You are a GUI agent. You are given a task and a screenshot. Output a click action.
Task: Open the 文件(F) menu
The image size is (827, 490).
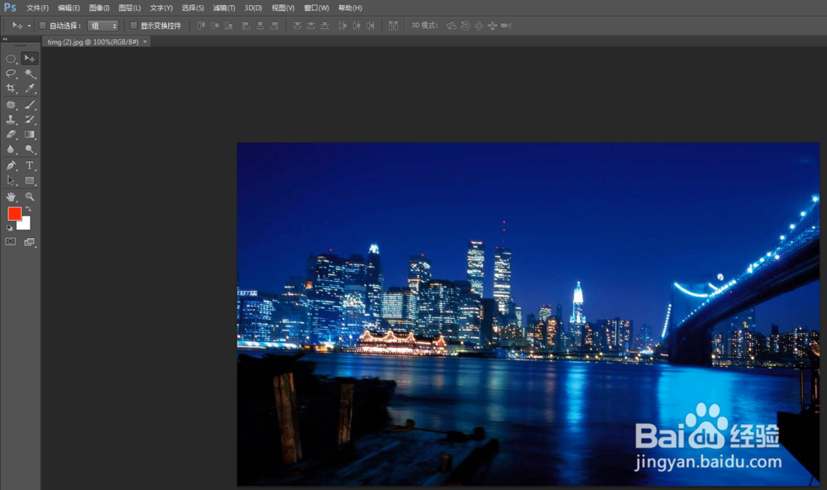[37, 8]
